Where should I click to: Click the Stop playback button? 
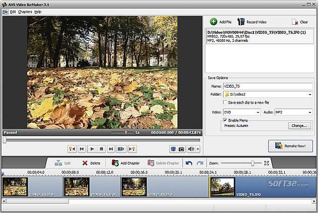point(101,149)
